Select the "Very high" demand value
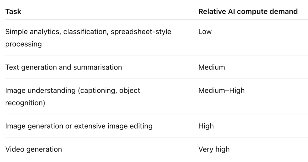The width and height of the screenshot is (308, 162). (214, 149)
